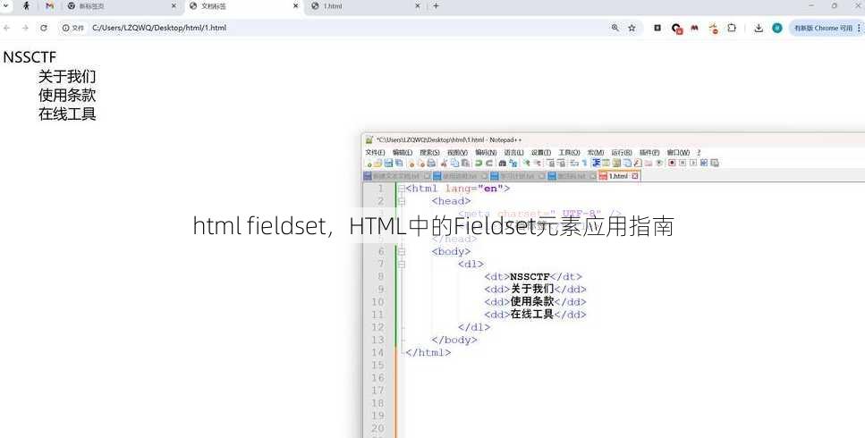Click Print icon in Notepad++ toolbar
This screenshot has width=865, height=438.
431,163
